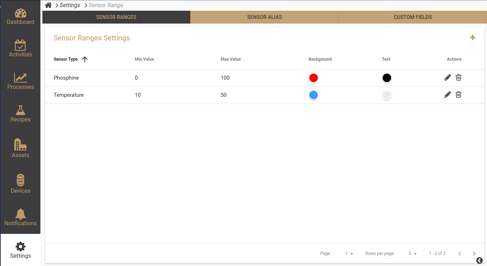Switch to the Sensor Alias tab
Viewport: 487px width, 266px height.
pyautogui.click(x=264, y=17)
